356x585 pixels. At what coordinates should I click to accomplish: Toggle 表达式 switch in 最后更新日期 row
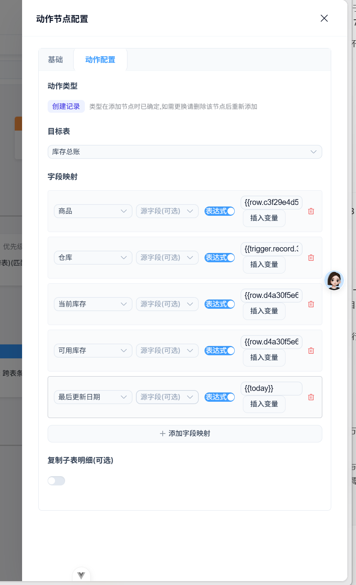tap(220, 397)
